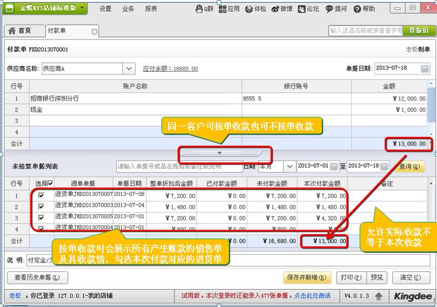
Task: Uncheck row 进货单JHD2013070005 checkbox
Action: (41, 217)
